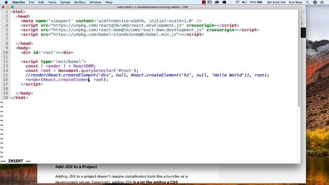Open Notification Center icon

pos(322,2)
